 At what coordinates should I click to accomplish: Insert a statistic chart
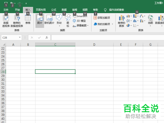coord(136,21)
